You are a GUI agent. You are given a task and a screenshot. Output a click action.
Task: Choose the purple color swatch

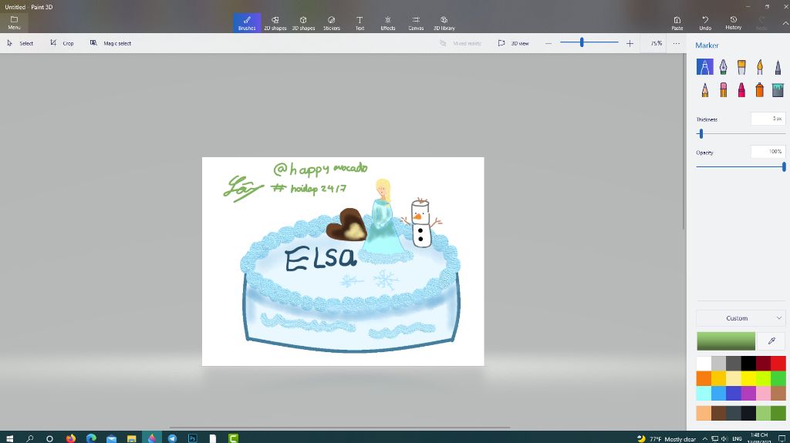pos(748,393)
